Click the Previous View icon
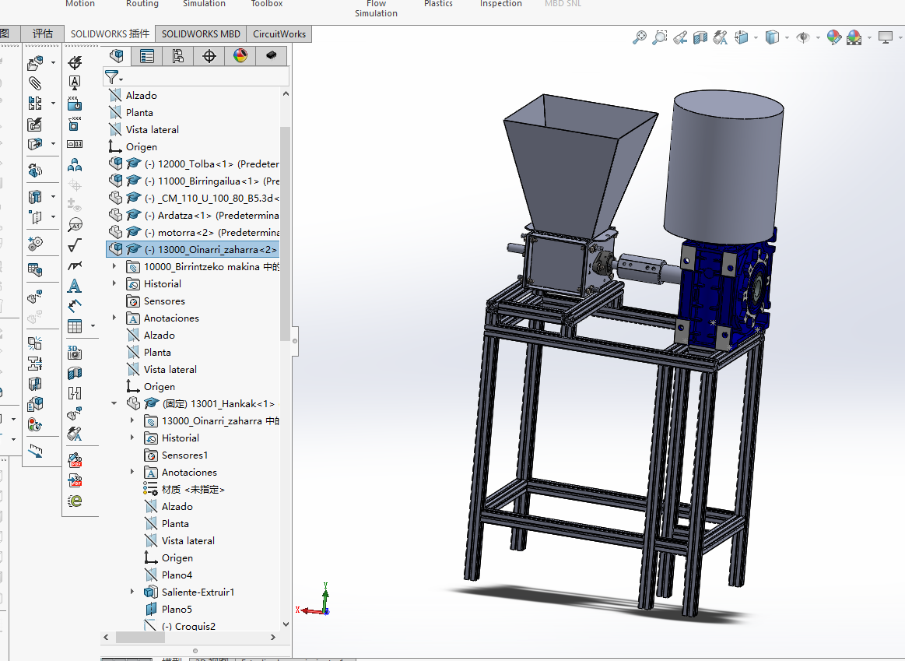The width and height of the screenshot is (905, 661). [x=680, y=37]
